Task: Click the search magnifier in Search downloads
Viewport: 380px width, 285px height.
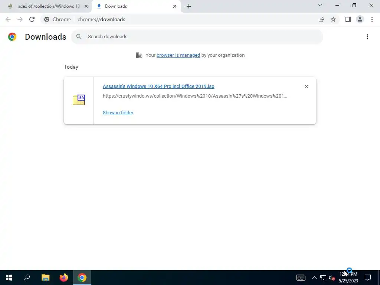Action: (79, 37)
